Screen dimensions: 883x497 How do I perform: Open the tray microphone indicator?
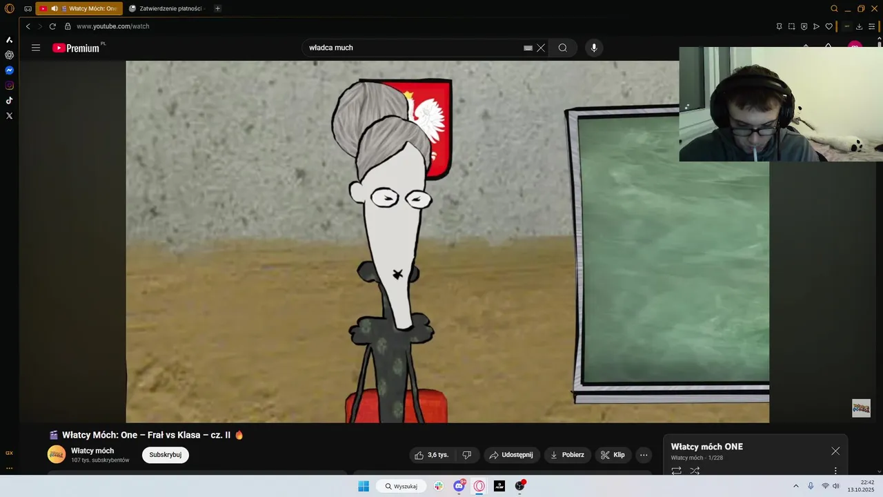(811, 486)
